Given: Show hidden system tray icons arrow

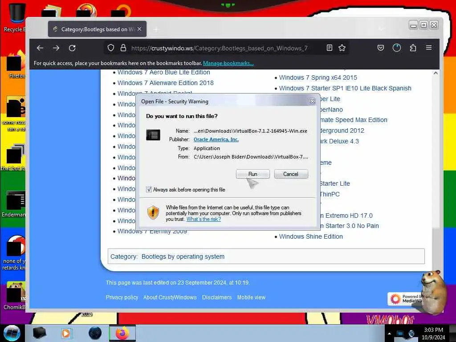Looking at the screenshot, I should tap(389, 334).
